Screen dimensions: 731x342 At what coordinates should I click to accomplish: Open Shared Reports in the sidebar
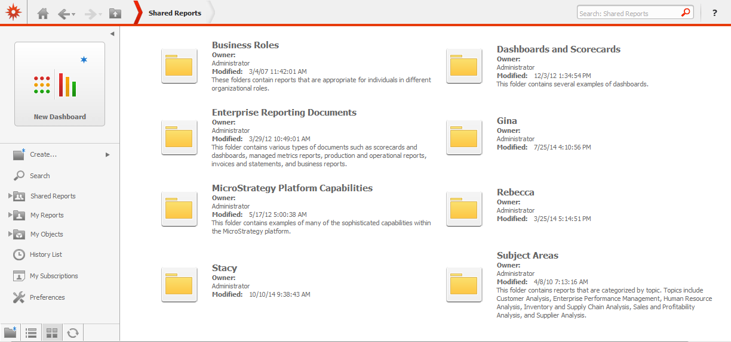click(x=53, y=196)
